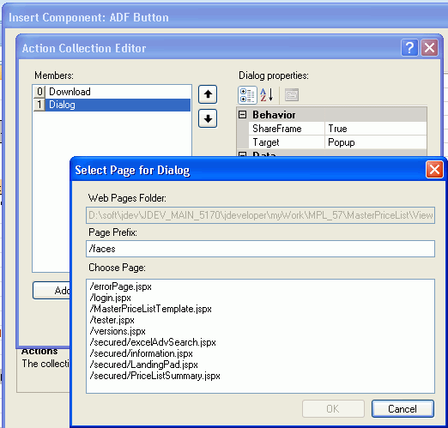Viewport: 448px width, 428px height.
Task: Choose /secured/PriceListSummary.jspx from the list
Action: click(155, 376)
